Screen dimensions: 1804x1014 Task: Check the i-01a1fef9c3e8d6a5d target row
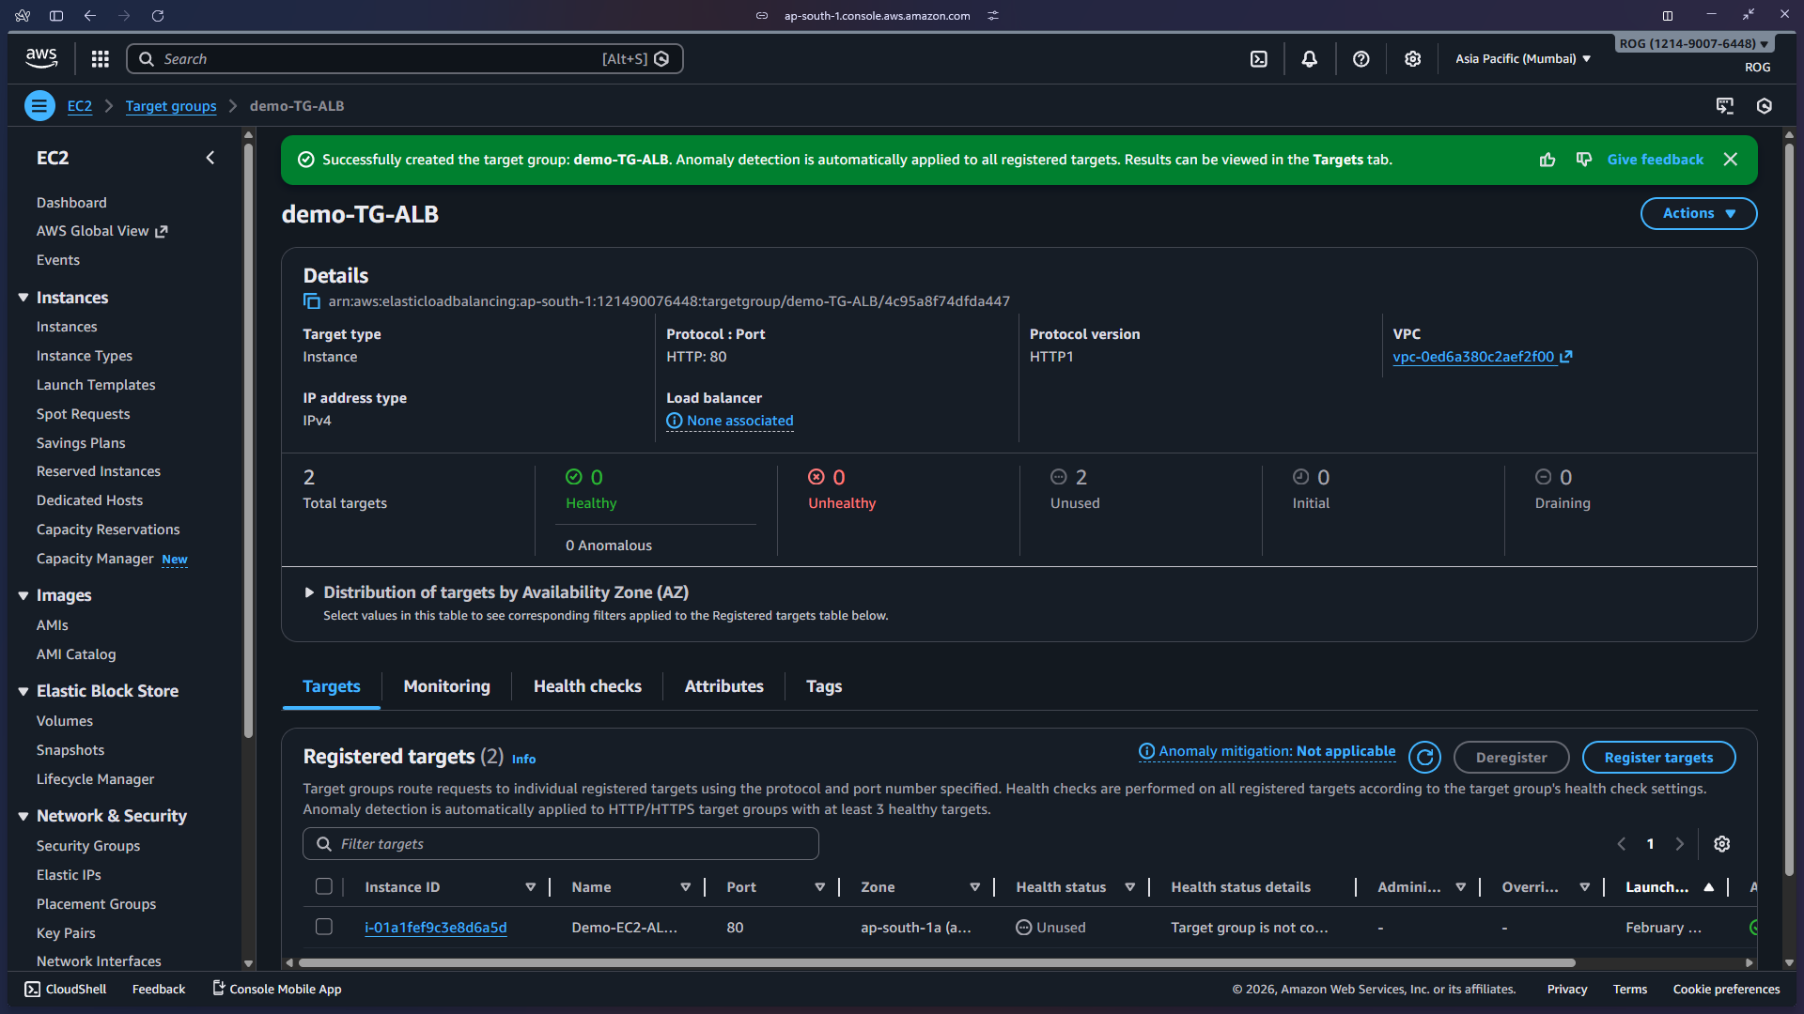[x=324, y=928]
